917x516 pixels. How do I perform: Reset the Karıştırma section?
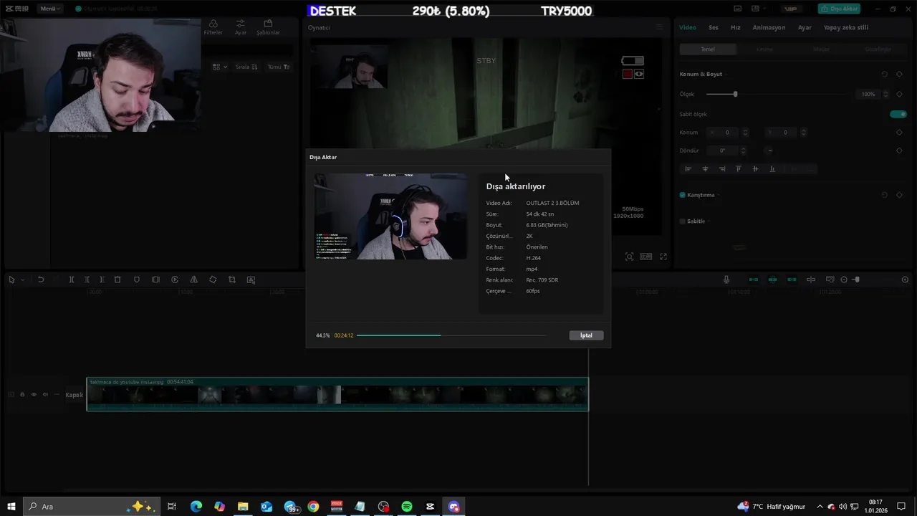[x=885, y=195]
